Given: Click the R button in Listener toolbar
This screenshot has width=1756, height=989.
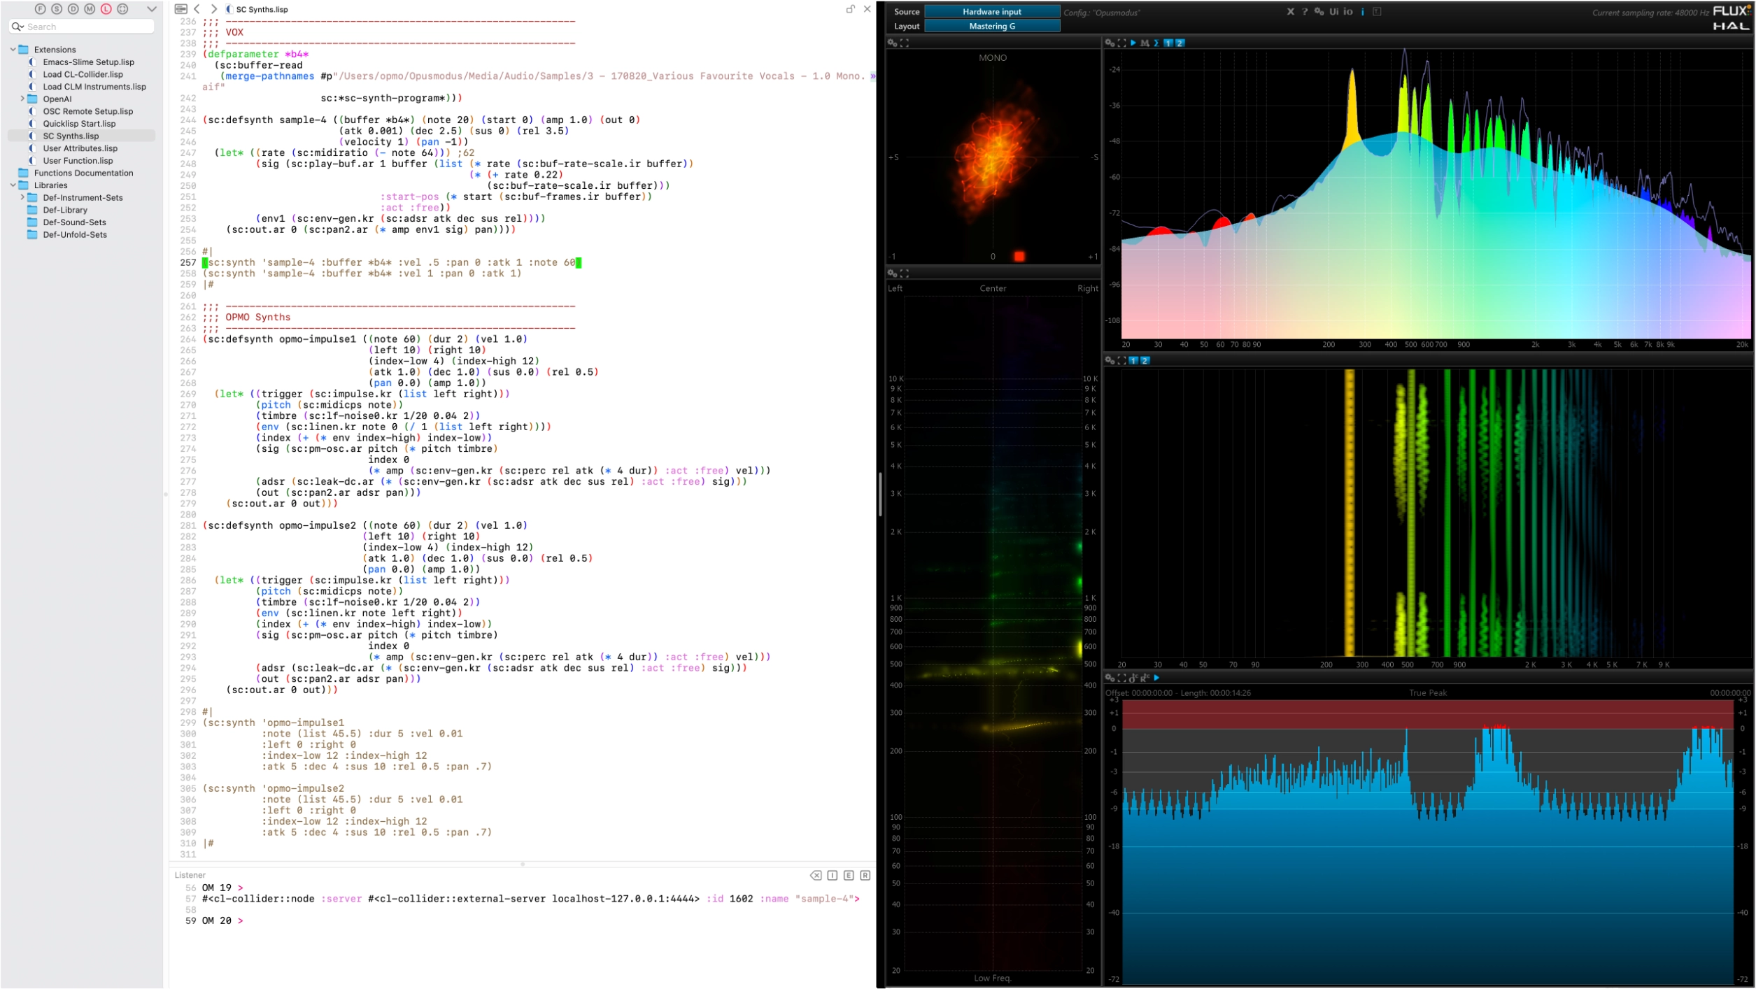Looking at the screenshot, I should [865, 875].
